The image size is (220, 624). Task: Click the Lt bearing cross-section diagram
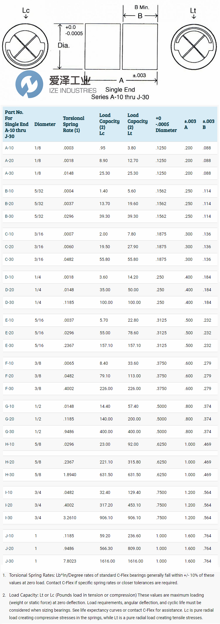[x=194, y=47]
